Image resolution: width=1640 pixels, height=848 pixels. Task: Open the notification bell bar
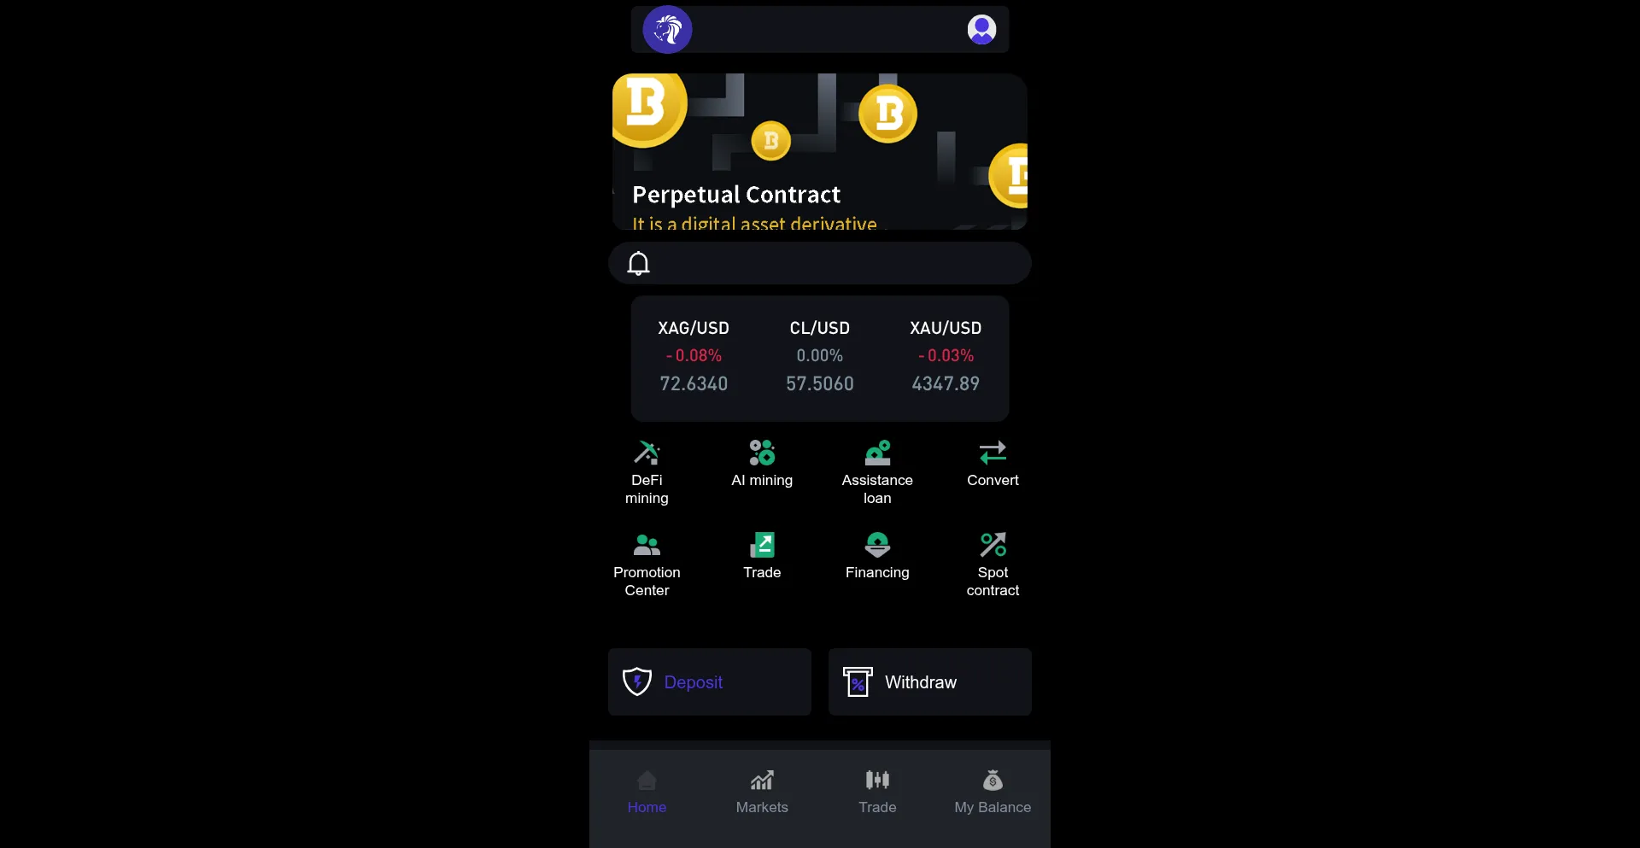point(820,263)
